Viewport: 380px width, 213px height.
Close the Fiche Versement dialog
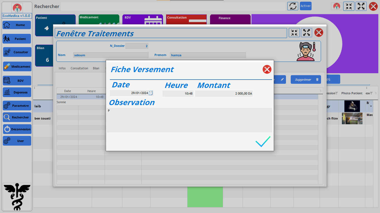(x=267, y=69)
